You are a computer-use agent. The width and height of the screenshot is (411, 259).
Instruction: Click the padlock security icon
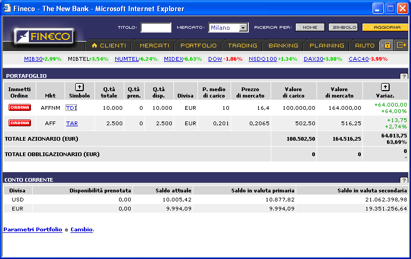click(388, 45)
